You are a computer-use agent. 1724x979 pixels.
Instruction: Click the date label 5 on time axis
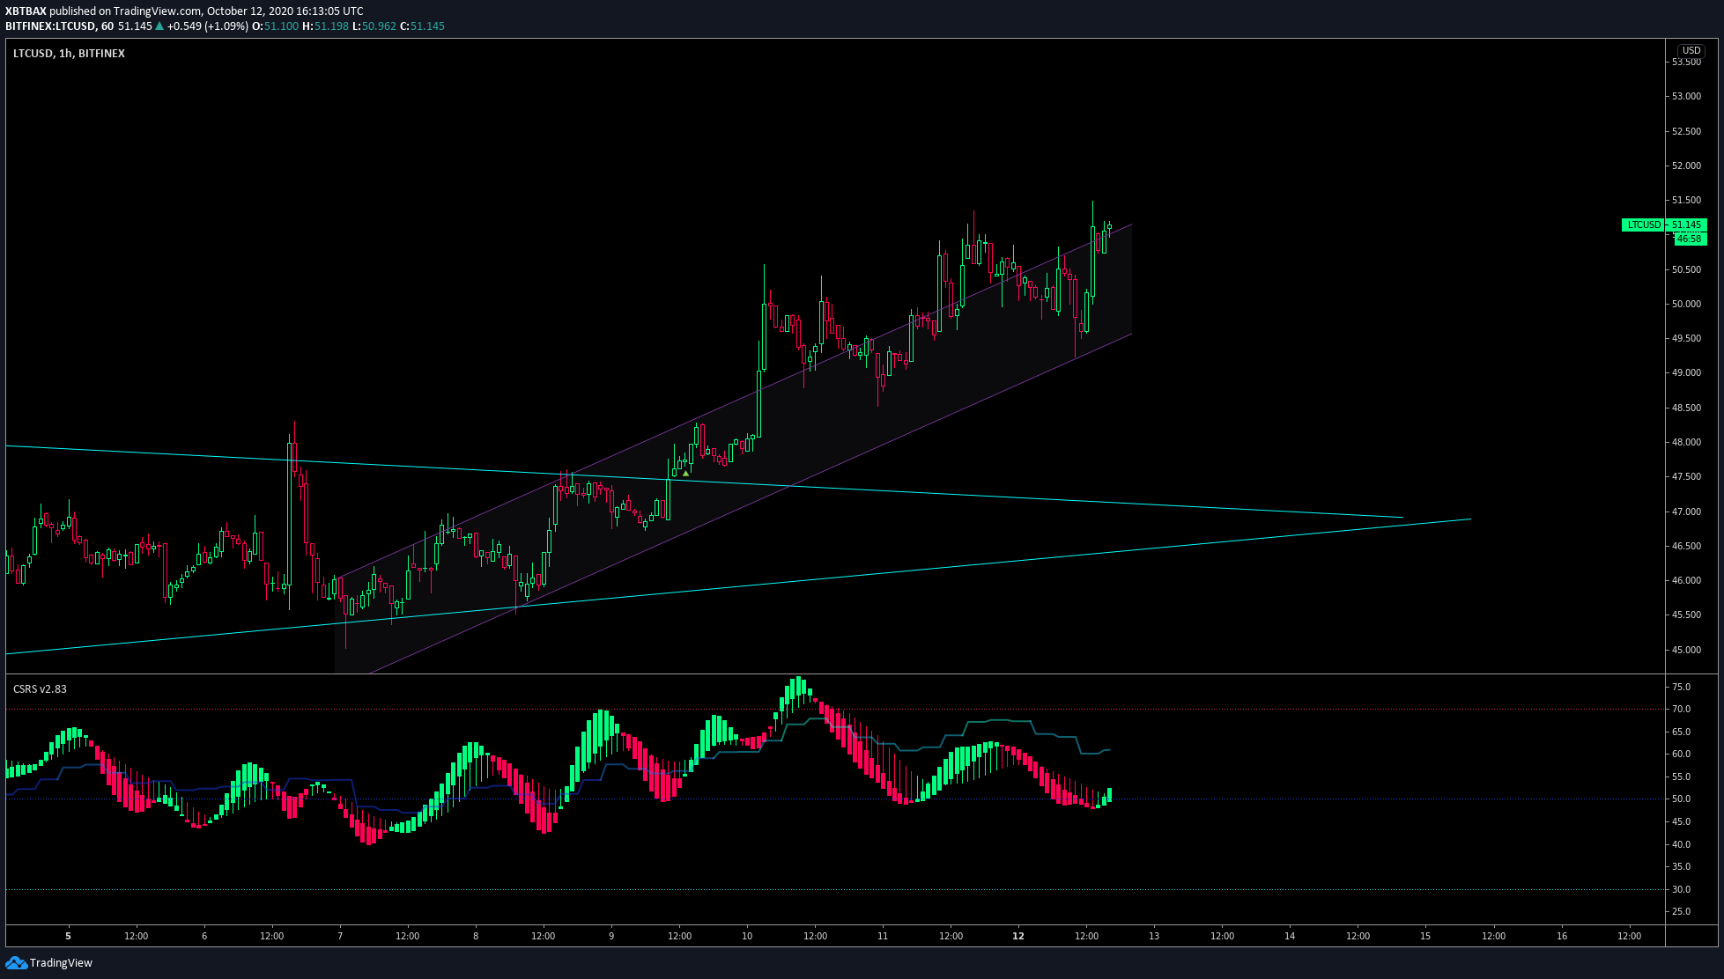pos(68,936)
